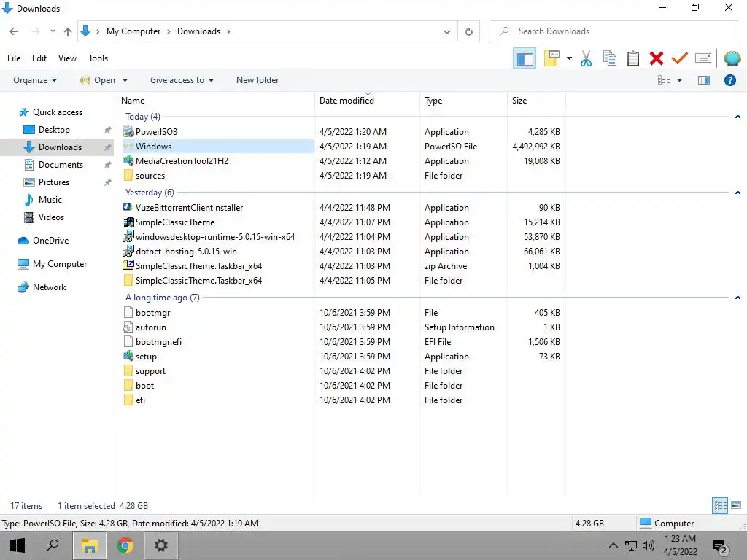Open Settings gear from the taskbar

[161, 545]
